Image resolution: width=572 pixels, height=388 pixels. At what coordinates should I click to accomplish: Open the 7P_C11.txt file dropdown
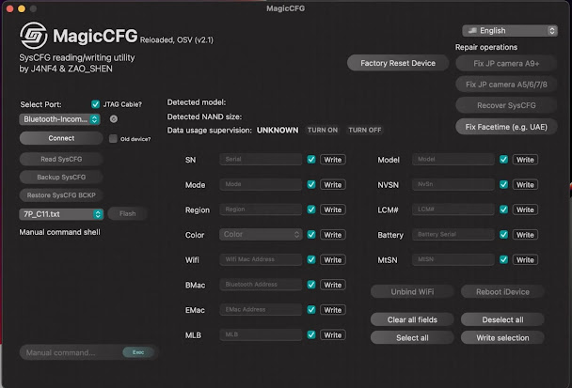[x=61, y=214]
